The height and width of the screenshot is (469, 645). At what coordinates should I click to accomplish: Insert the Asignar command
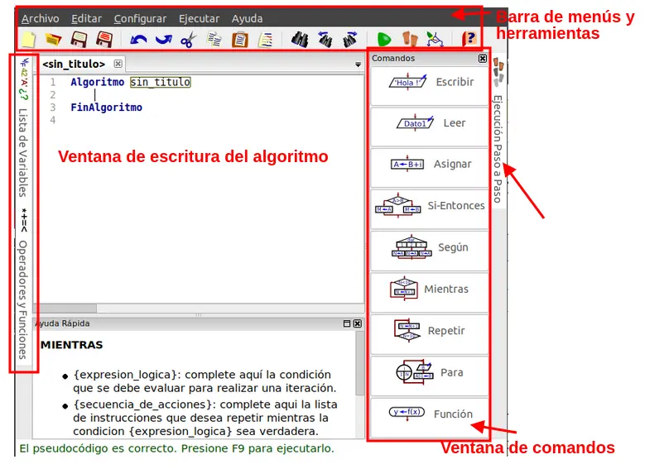coord(430,168)
